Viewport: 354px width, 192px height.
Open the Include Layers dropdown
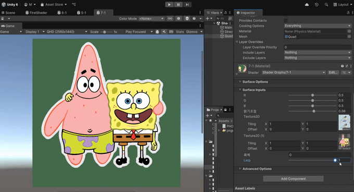tap(318, 53)
